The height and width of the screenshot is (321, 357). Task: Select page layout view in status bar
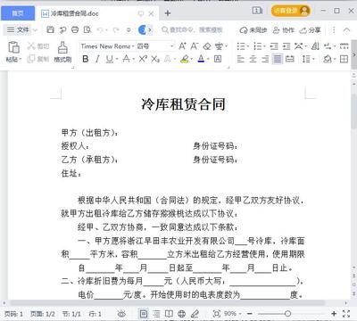(x=144, y=314)
